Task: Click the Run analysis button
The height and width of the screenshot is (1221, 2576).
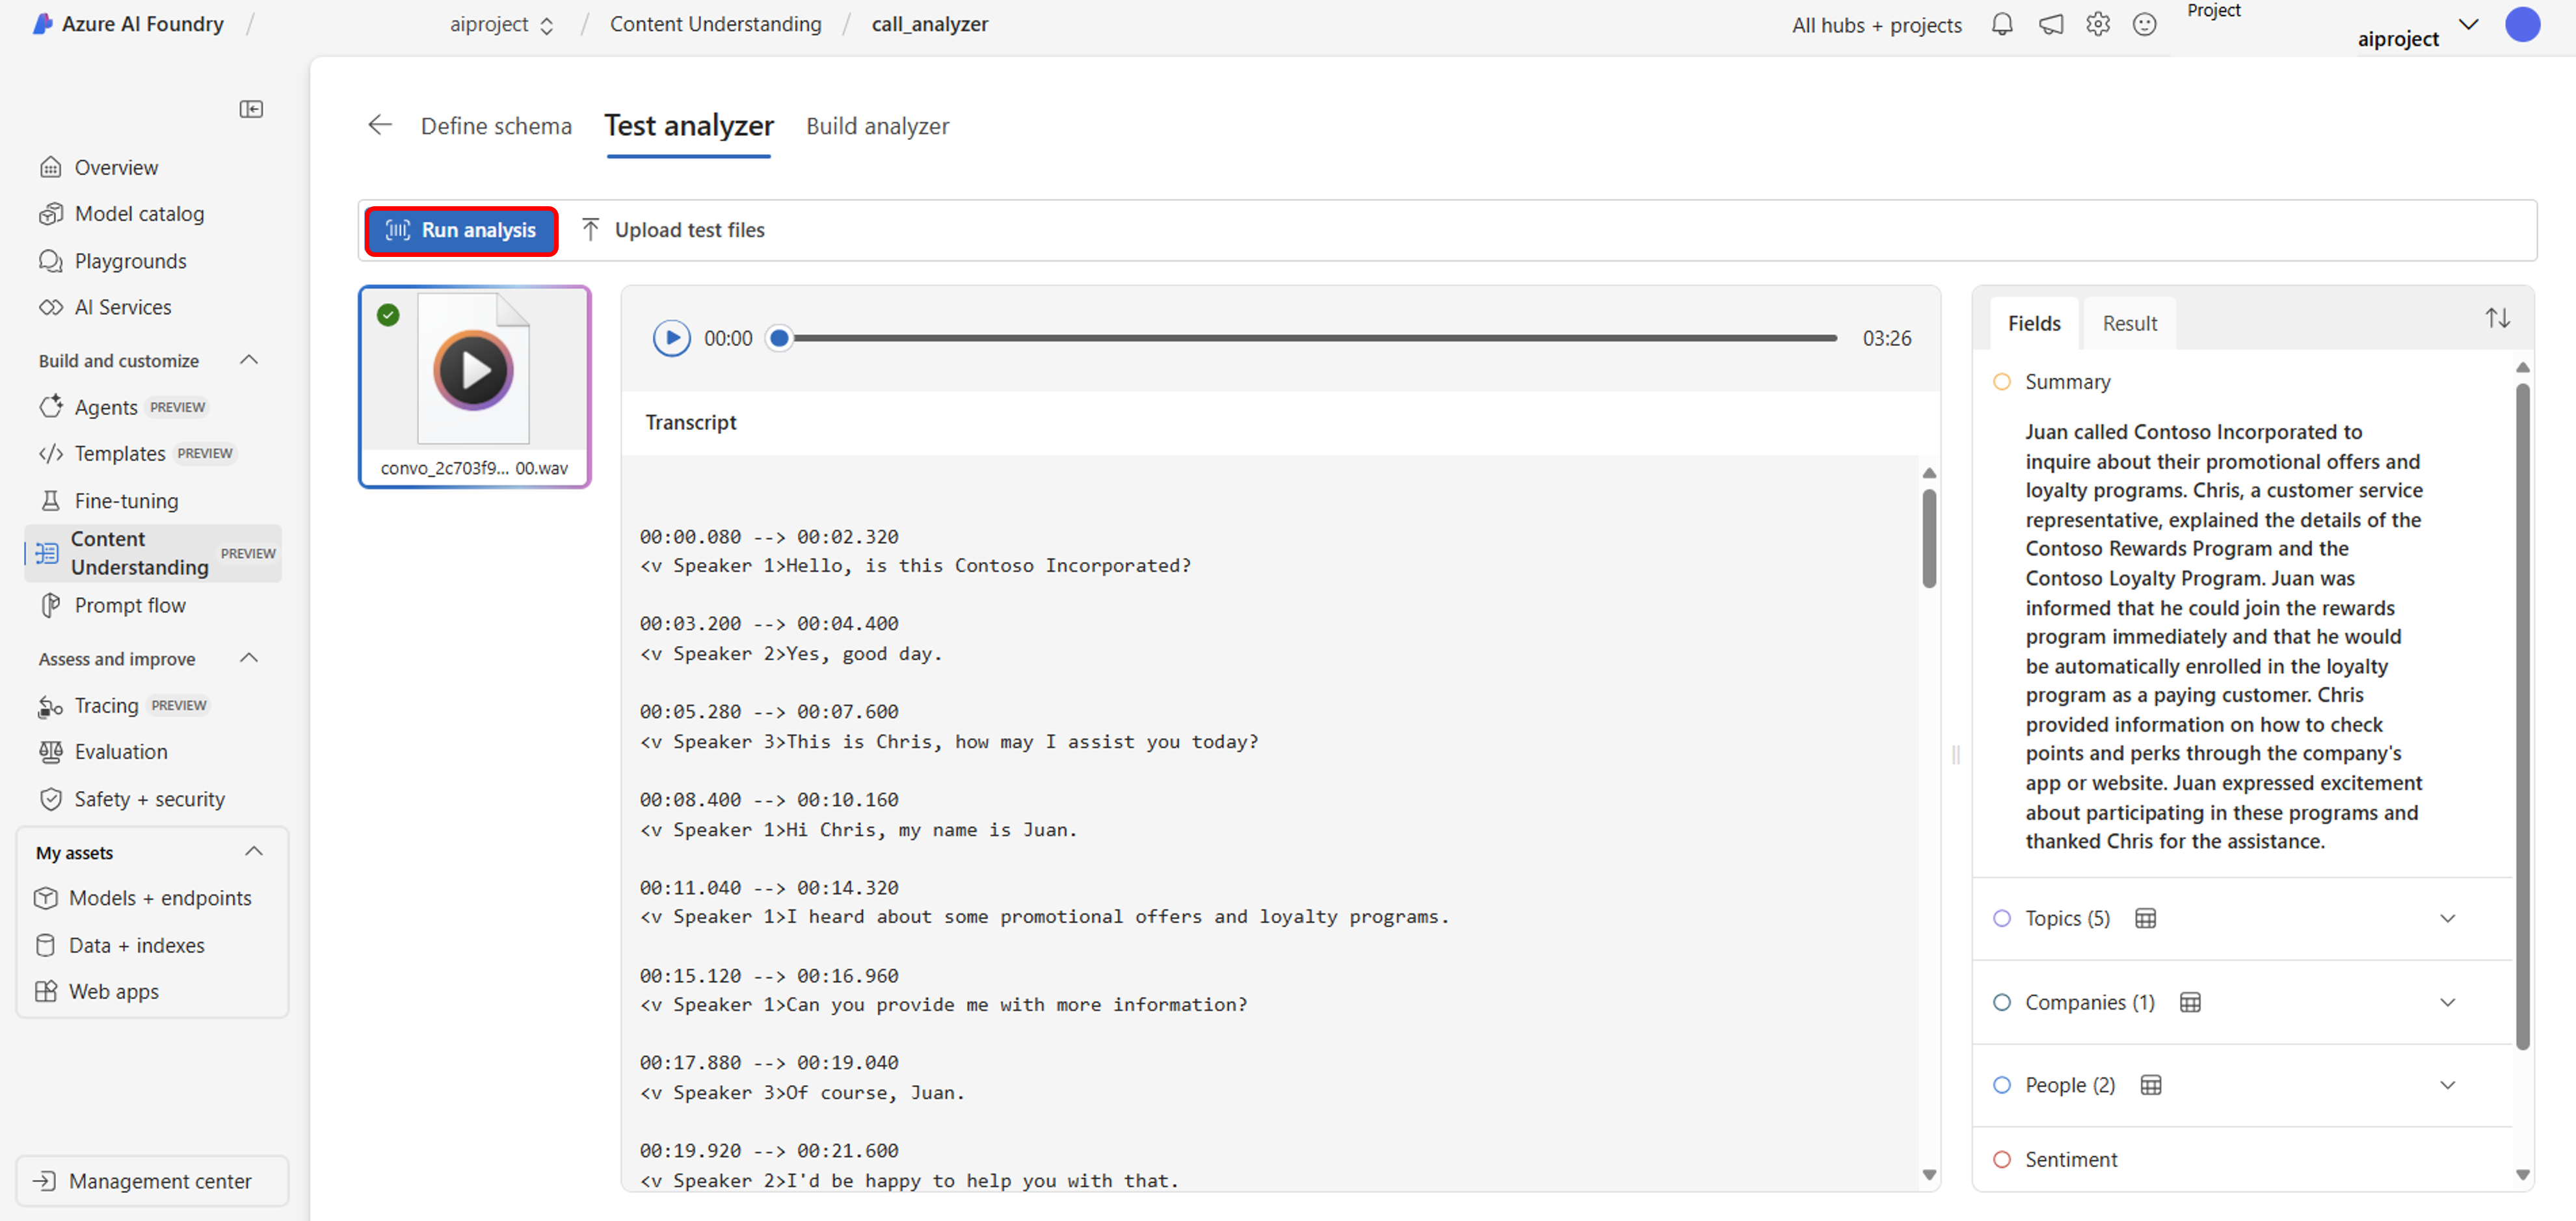Action: coord(461,231)
